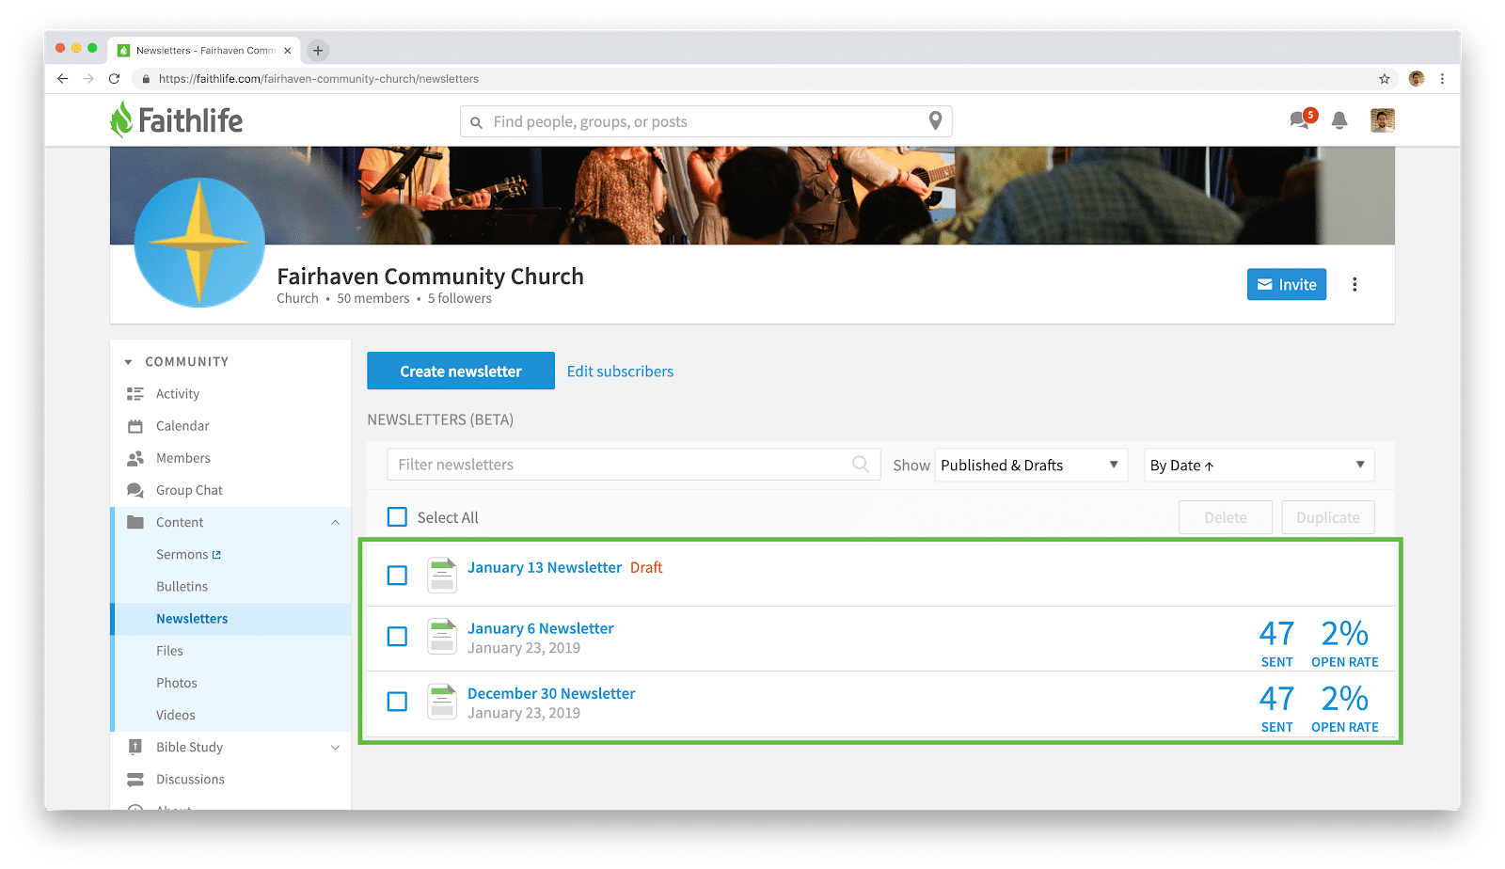Open the notifications bell
The image size is (1505, 869).
pos(1339,120)
